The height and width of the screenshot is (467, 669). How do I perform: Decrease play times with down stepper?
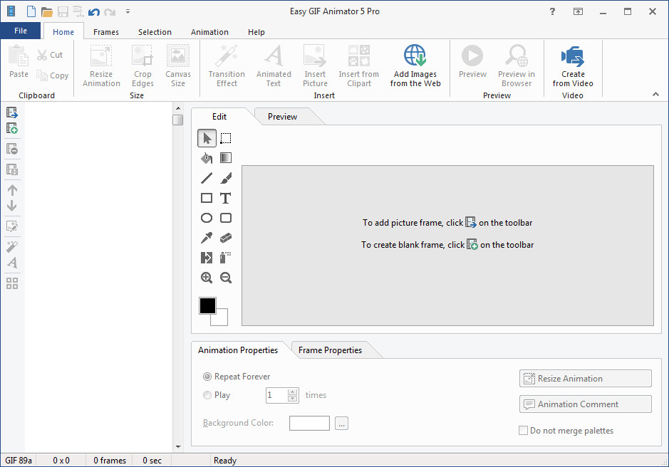[x=292, y=399]
